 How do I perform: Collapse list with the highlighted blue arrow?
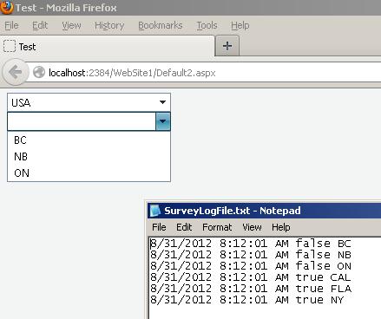pyautogui.click(x=163, y=121)
